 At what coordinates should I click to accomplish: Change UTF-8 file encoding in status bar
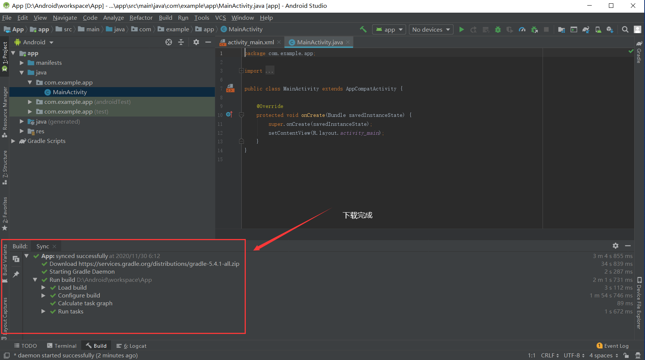[x=574, y=356]
